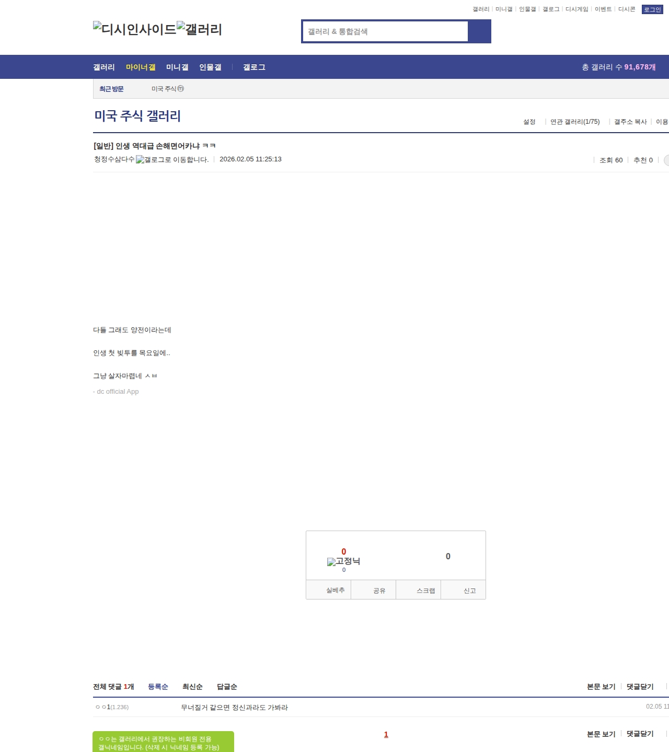
Task: Select 인물갤 in the blue navigation bar
Action: point(210,67)
